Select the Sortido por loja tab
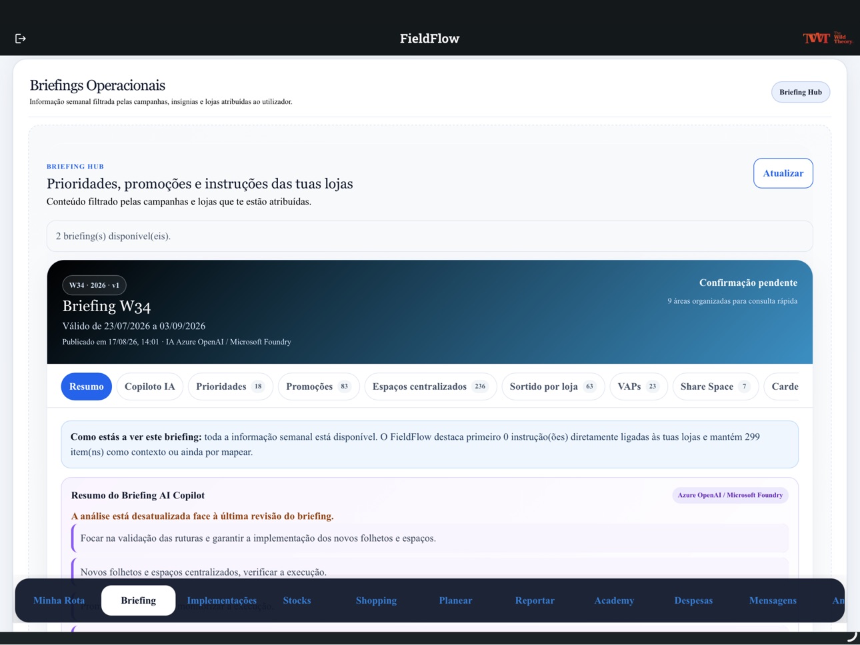 tap(553, 386)
